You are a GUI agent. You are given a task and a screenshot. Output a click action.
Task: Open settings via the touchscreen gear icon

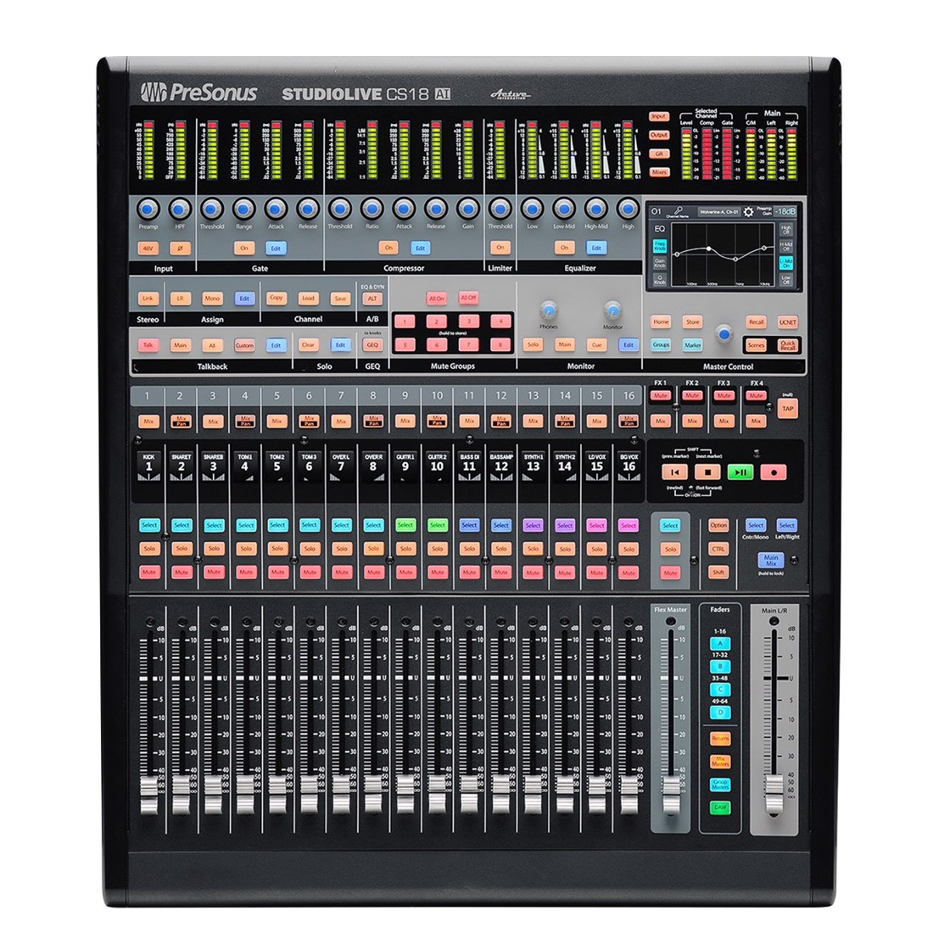click(749, 212)
